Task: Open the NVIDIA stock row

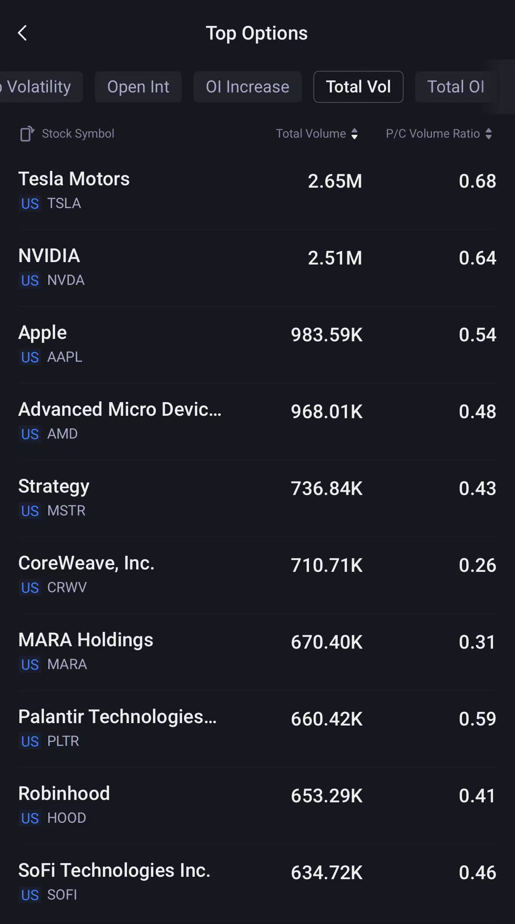Action: tap(257, 267)
